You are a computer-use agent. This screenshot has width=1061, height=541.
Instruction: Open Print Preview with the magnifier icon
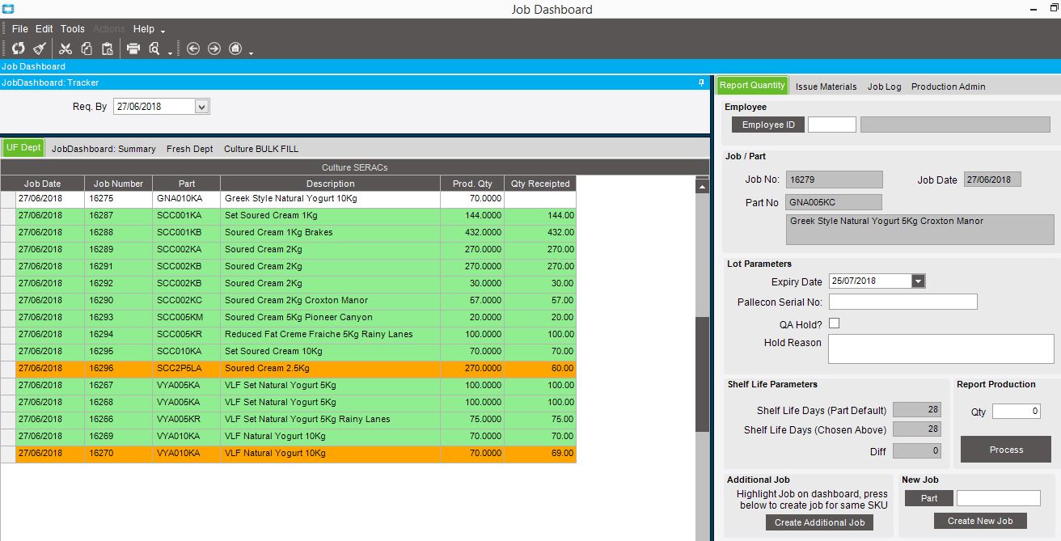(x=154, y=49)
